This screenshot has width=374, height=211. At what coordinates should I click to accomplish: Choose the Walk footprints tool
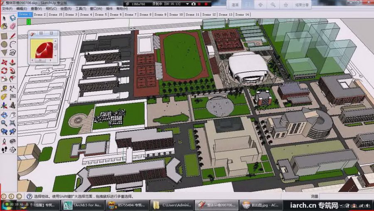4,149
